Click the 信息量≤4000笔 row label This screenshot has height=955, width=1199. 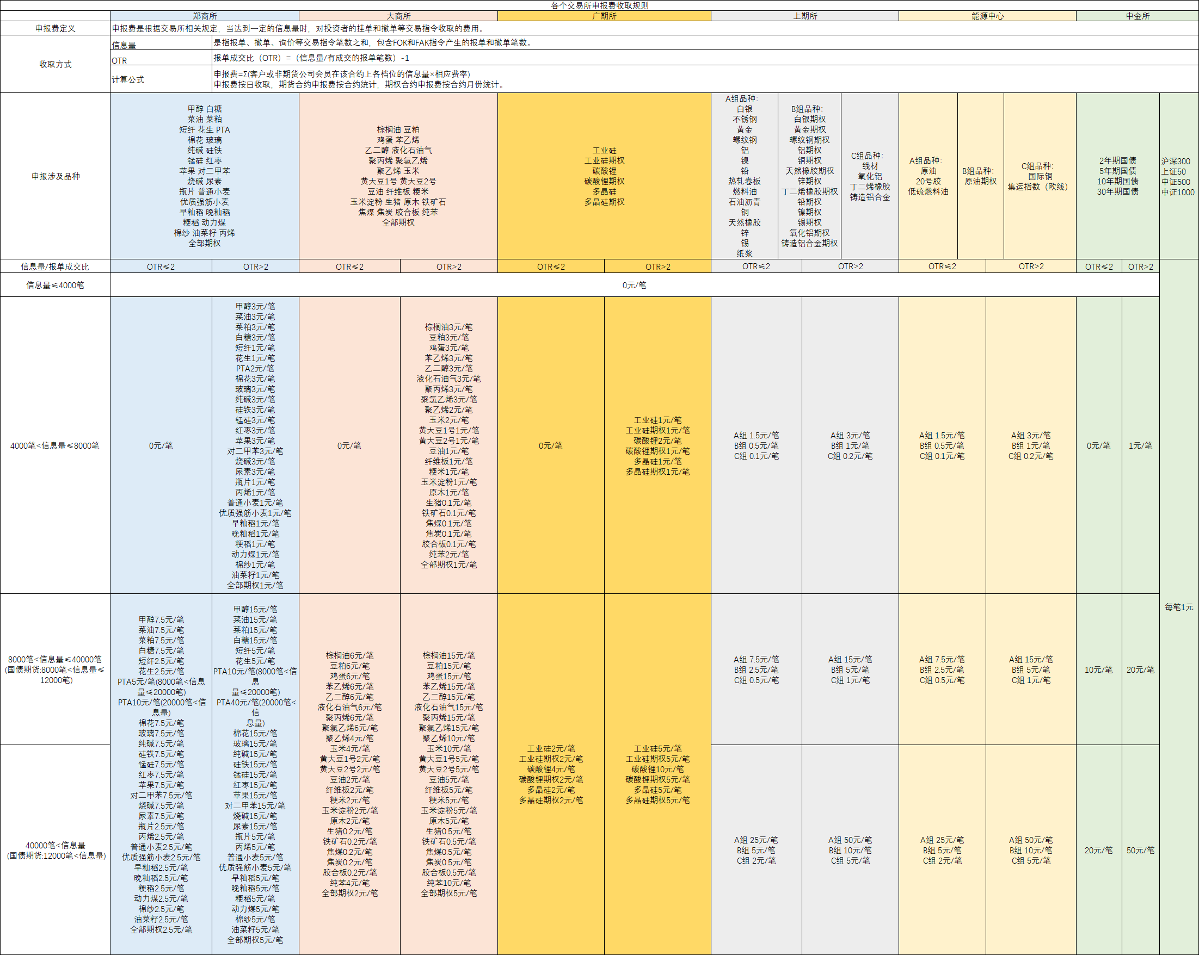(55, 285)
